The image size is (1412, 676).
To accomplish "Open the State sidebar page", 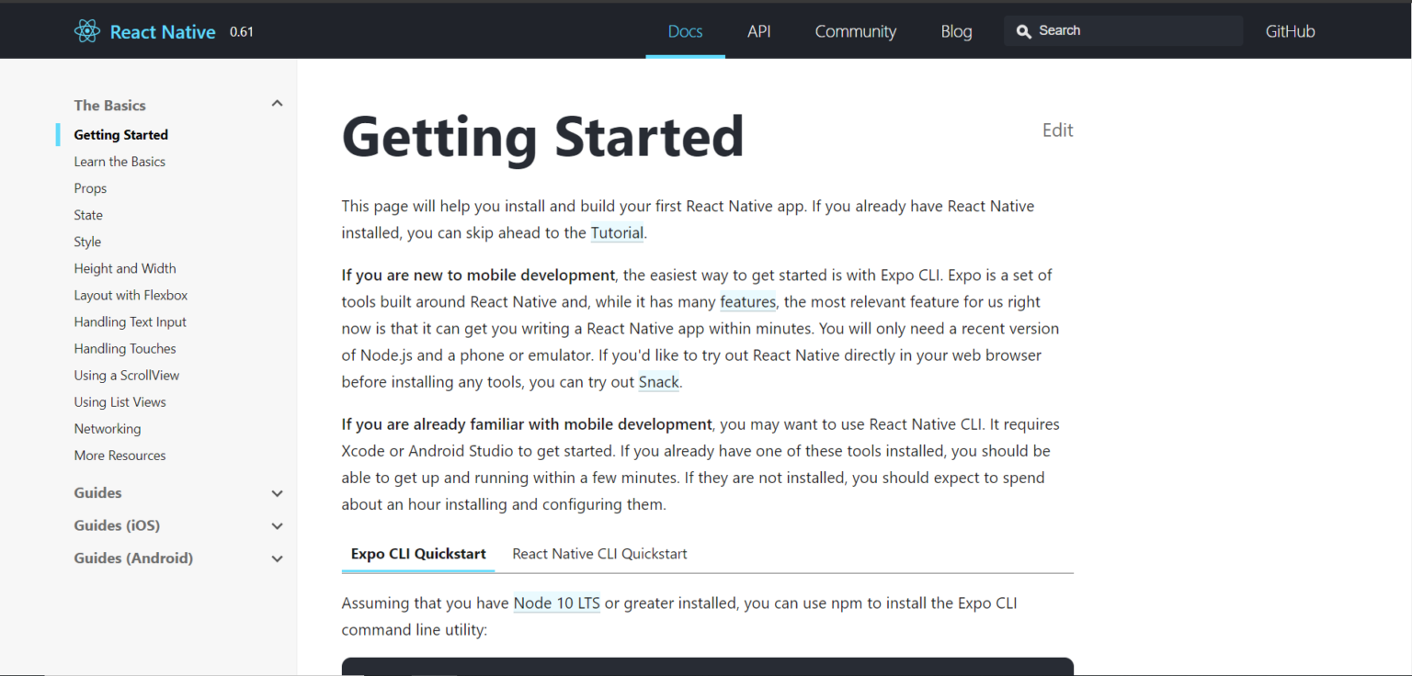I will (x=88, y=215).
